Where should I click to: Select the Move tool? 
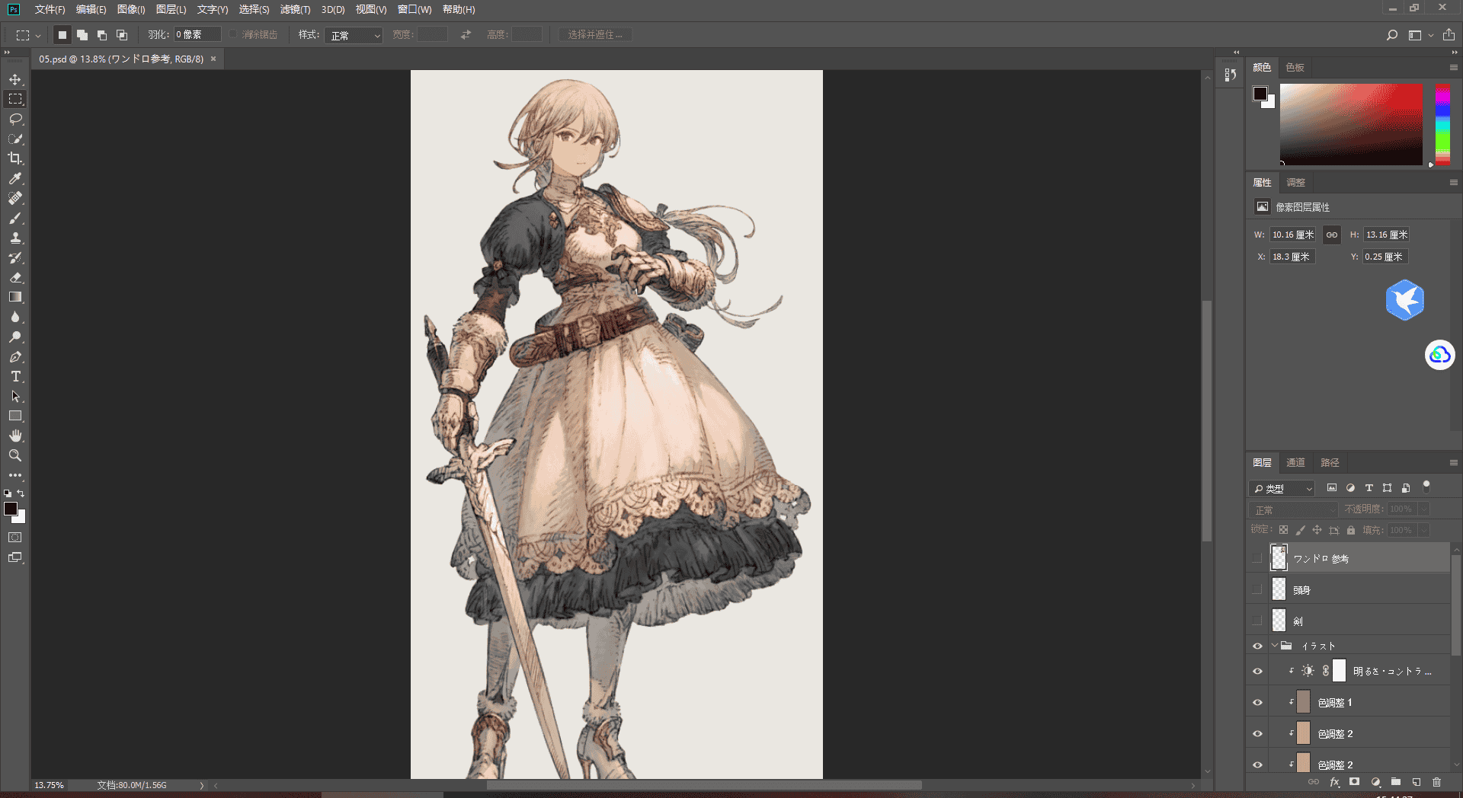pyautogui.click(x=15, y=79)
